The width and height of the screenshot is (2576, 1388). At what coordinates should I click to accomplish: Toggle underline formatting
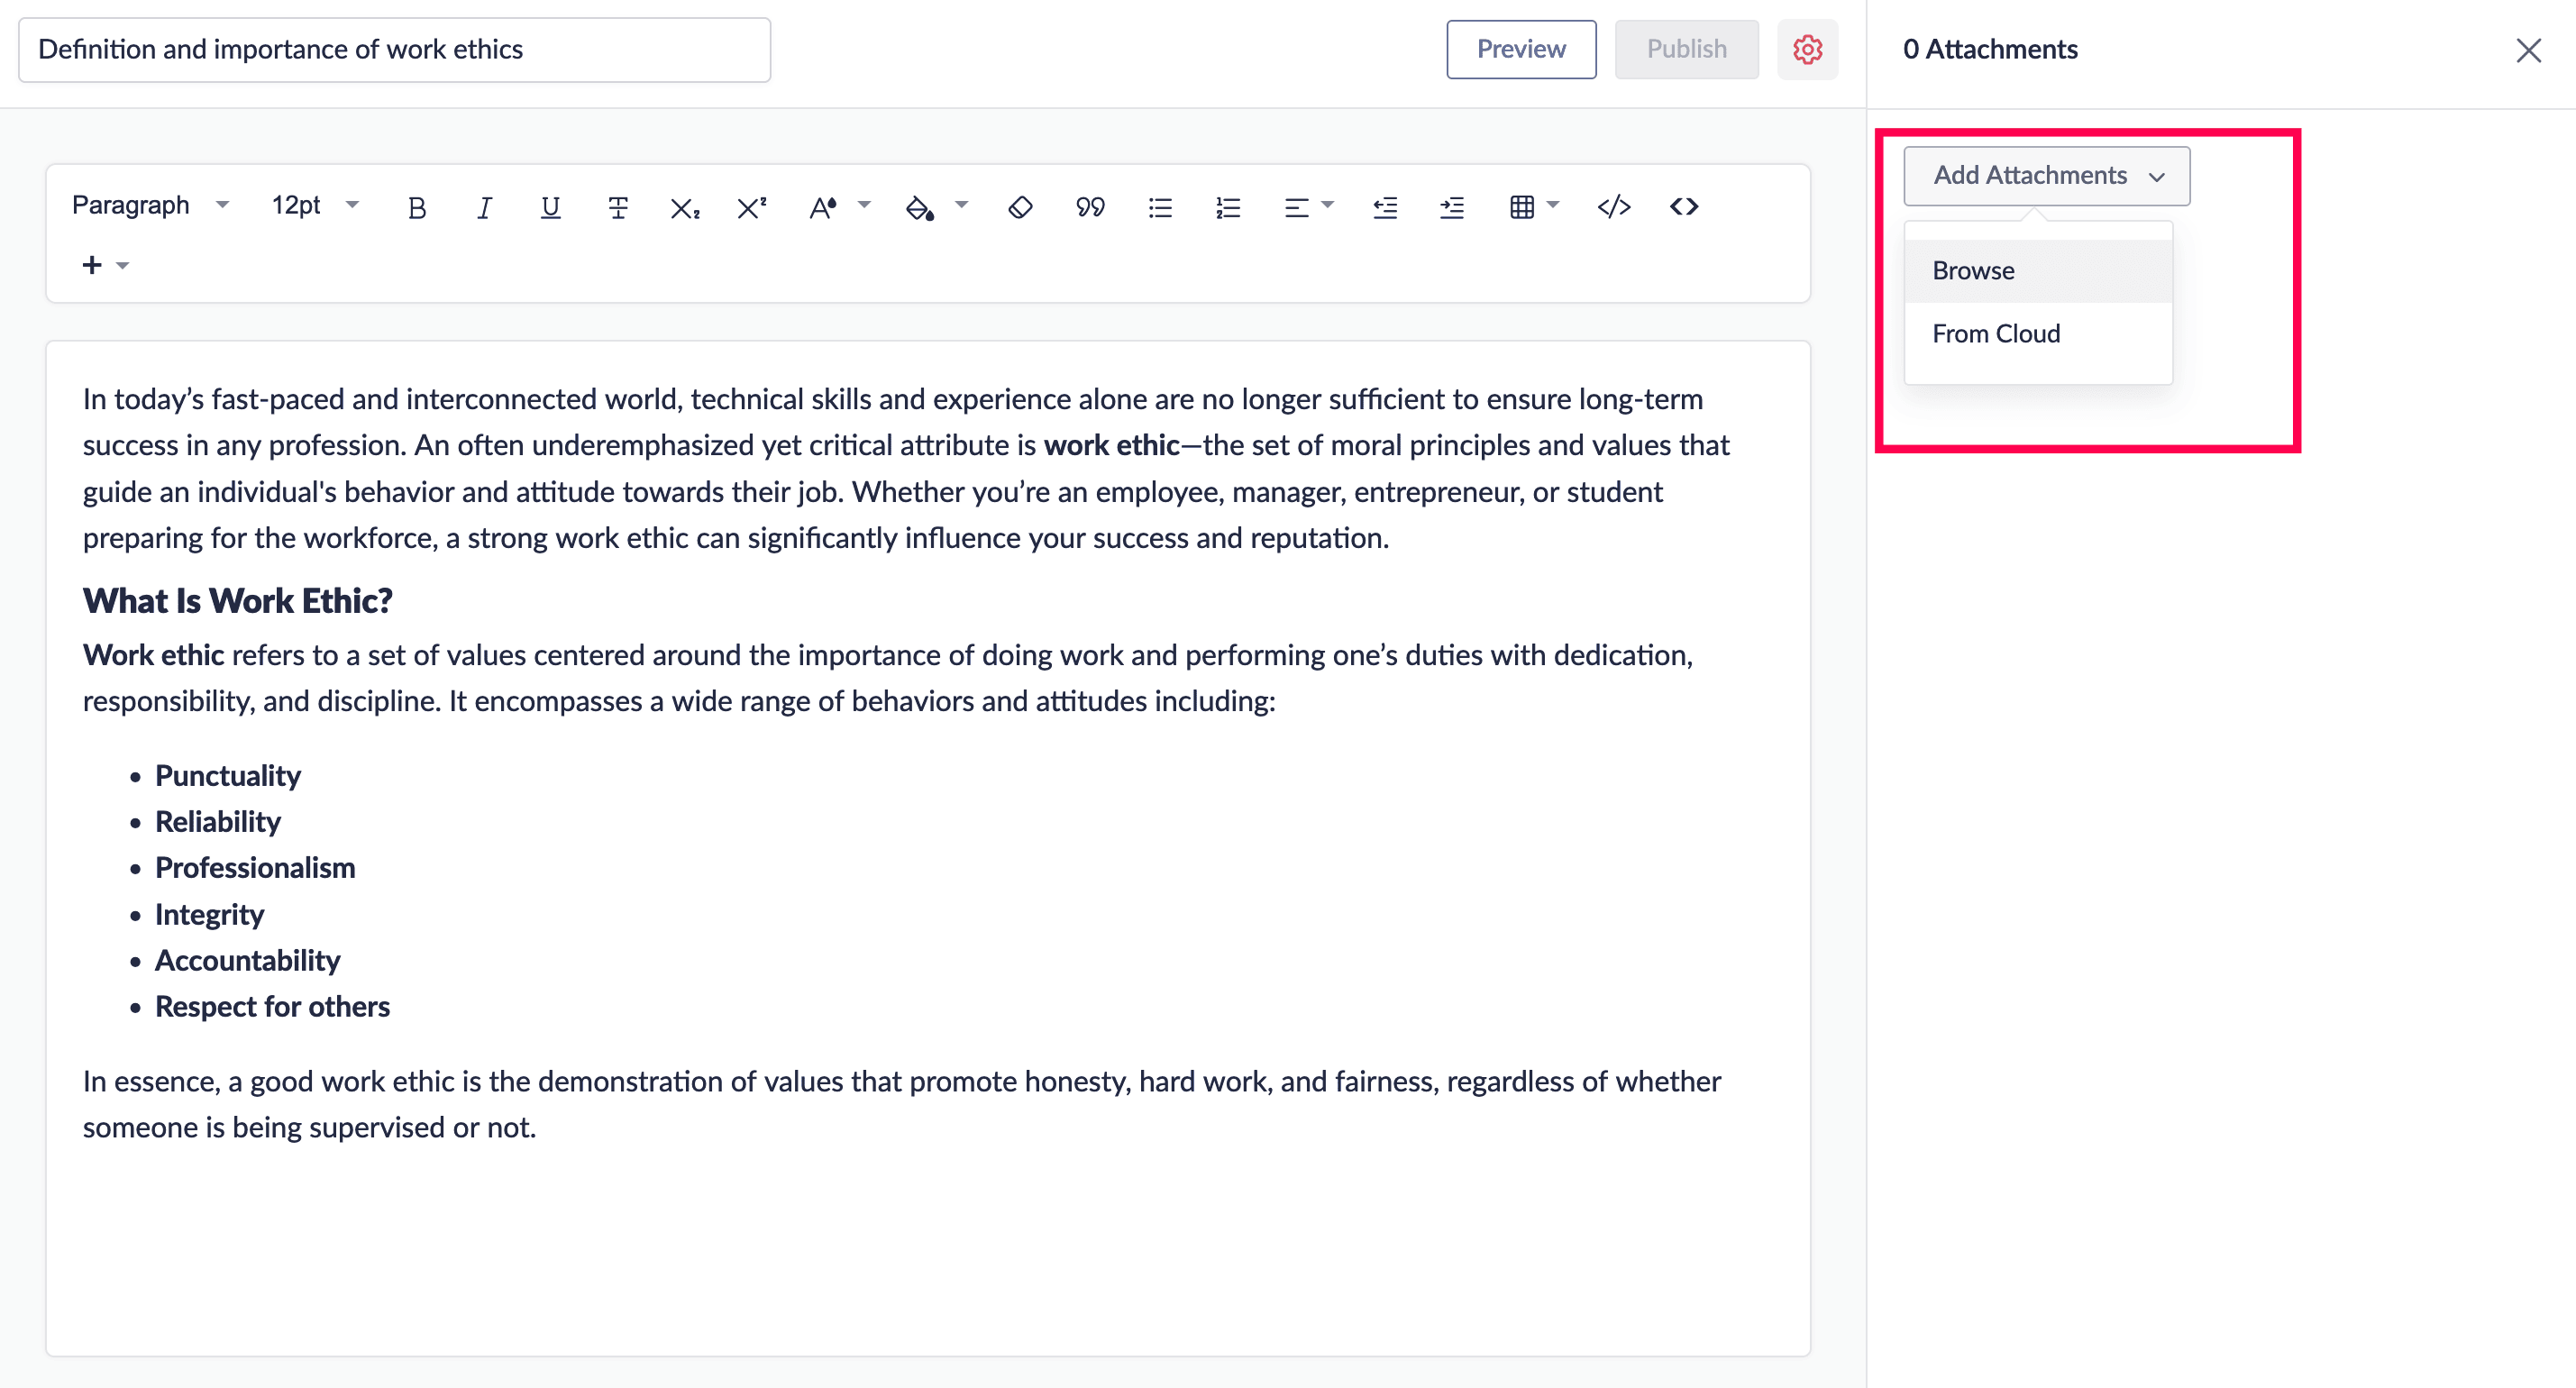click(550, 207)
